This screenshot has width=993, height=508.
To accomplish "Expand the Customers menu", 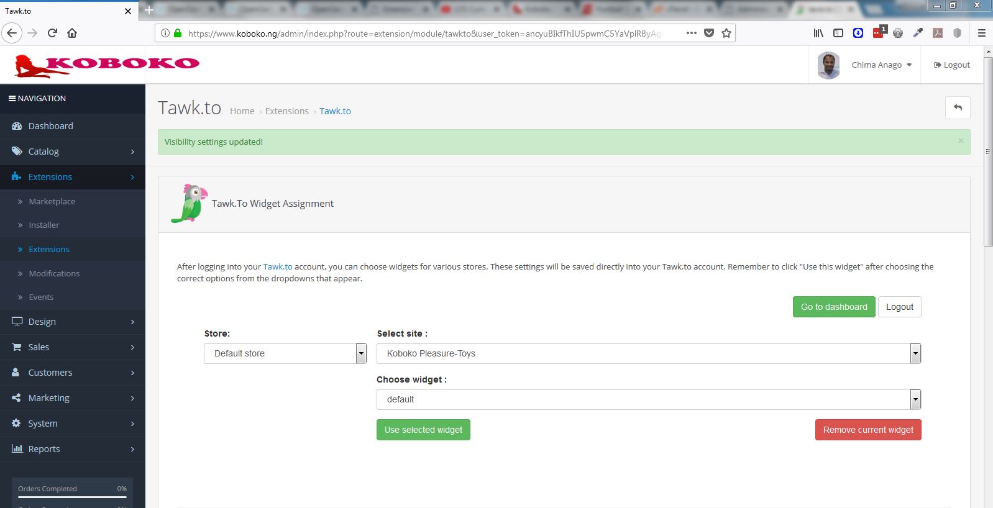I will click(x=73, y=373).
